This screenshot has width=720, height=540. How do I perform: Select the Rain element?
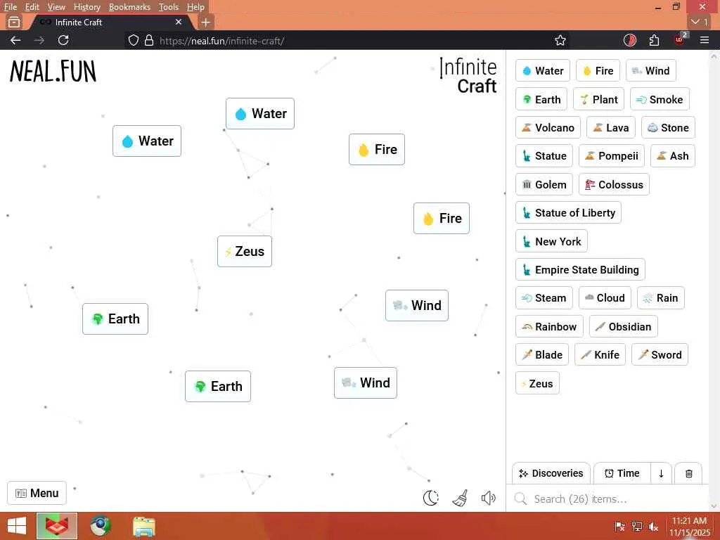pyautogui.click(x=661, y=298)
